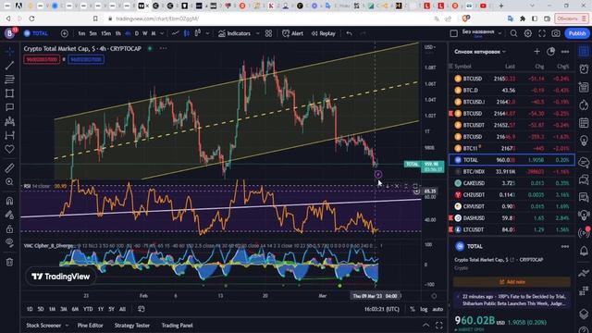Viewport: 592px width, 333px height.
Task: Click the compare or add symbol plus button
Action: click(x=65, y=33)
